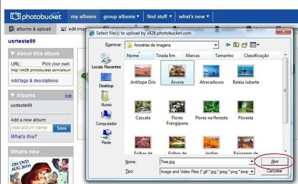Select Computador in places bar
Screen dimensions: 298x184
tap(106, 118)
